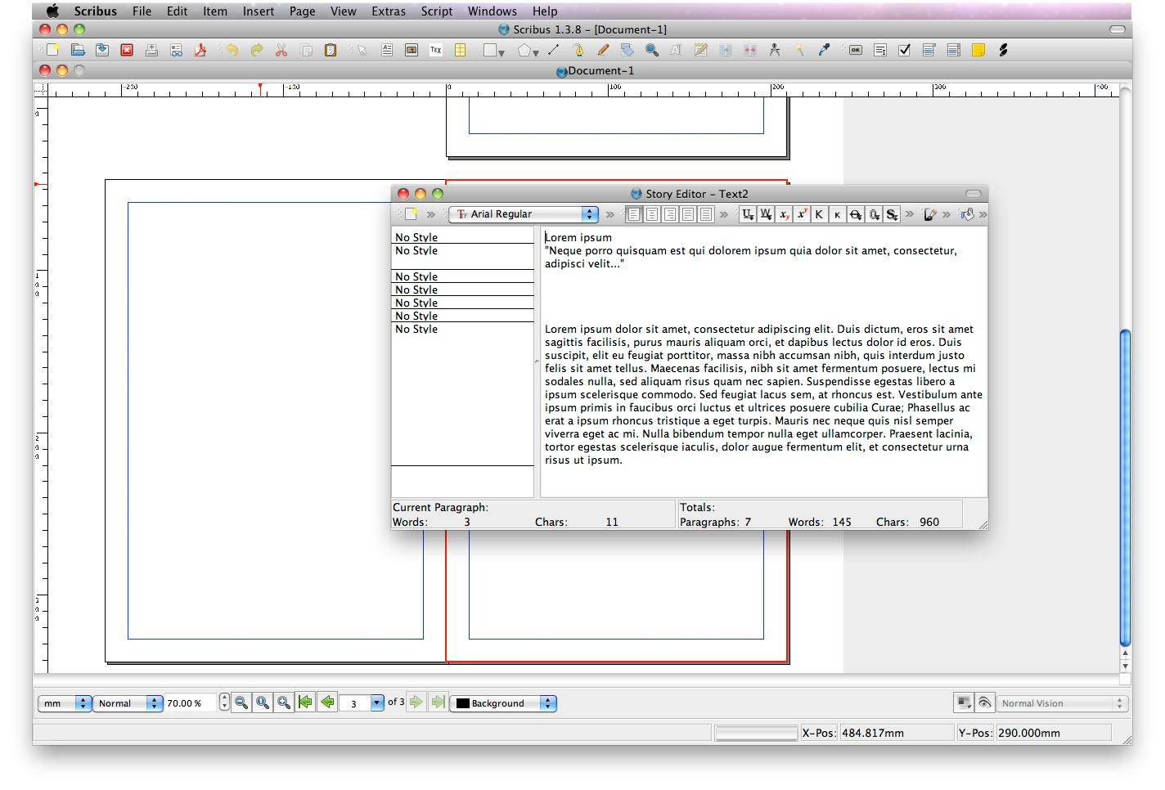The height and width of the screenshot is (790, 1165).
Task: Open Arial Regular font dropdown
Action: point(524,214)
